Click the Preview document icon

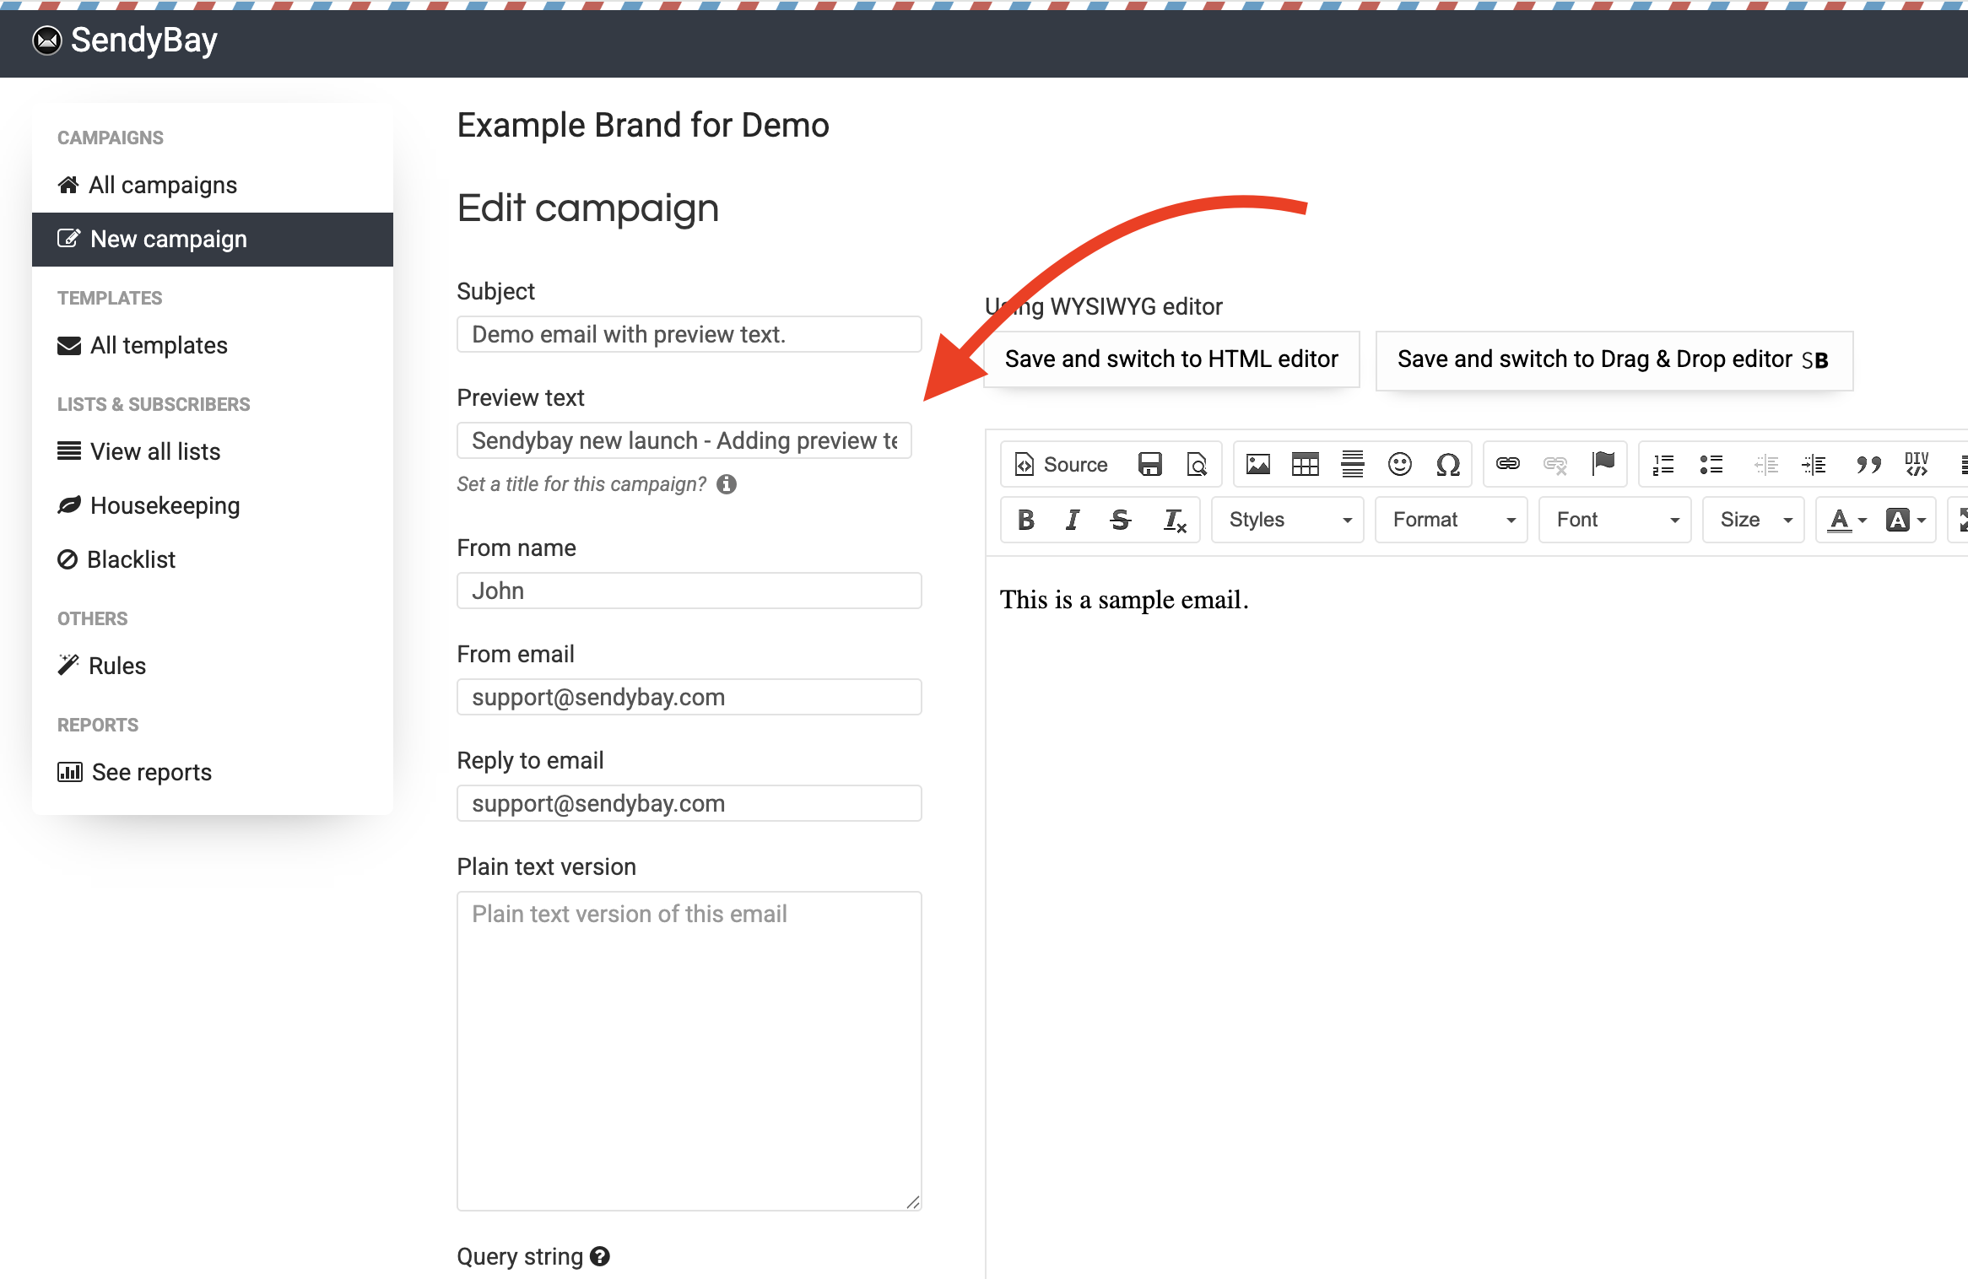click(x=1197, y=464)
